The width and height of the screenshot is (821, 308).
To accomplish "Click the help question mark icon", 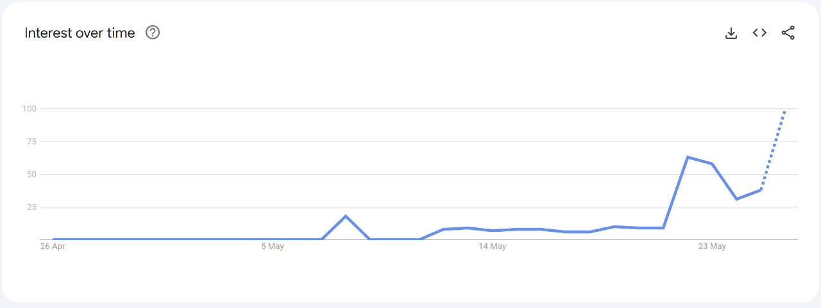I will pos(153,33).
